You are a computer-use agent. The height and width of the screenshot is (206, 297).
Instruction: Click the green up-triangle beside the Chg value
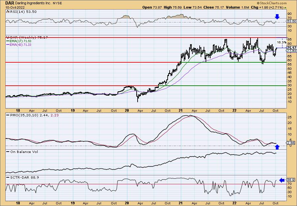(x=285, y=8)
